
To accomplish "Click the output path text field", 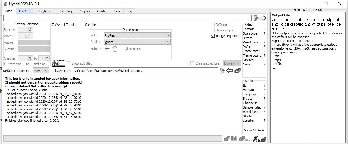I will pos(146,71).
